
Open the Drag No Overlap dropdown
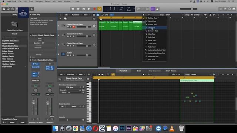196,15
